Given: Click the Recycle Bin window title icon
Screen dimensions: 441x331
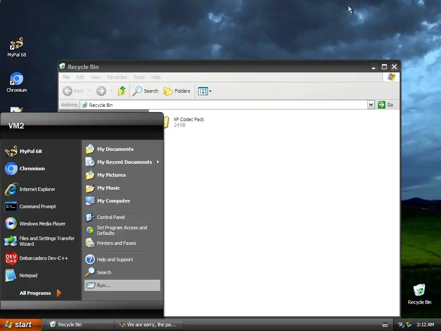Looking at the screenshot, I should click(x=62, y=66).
